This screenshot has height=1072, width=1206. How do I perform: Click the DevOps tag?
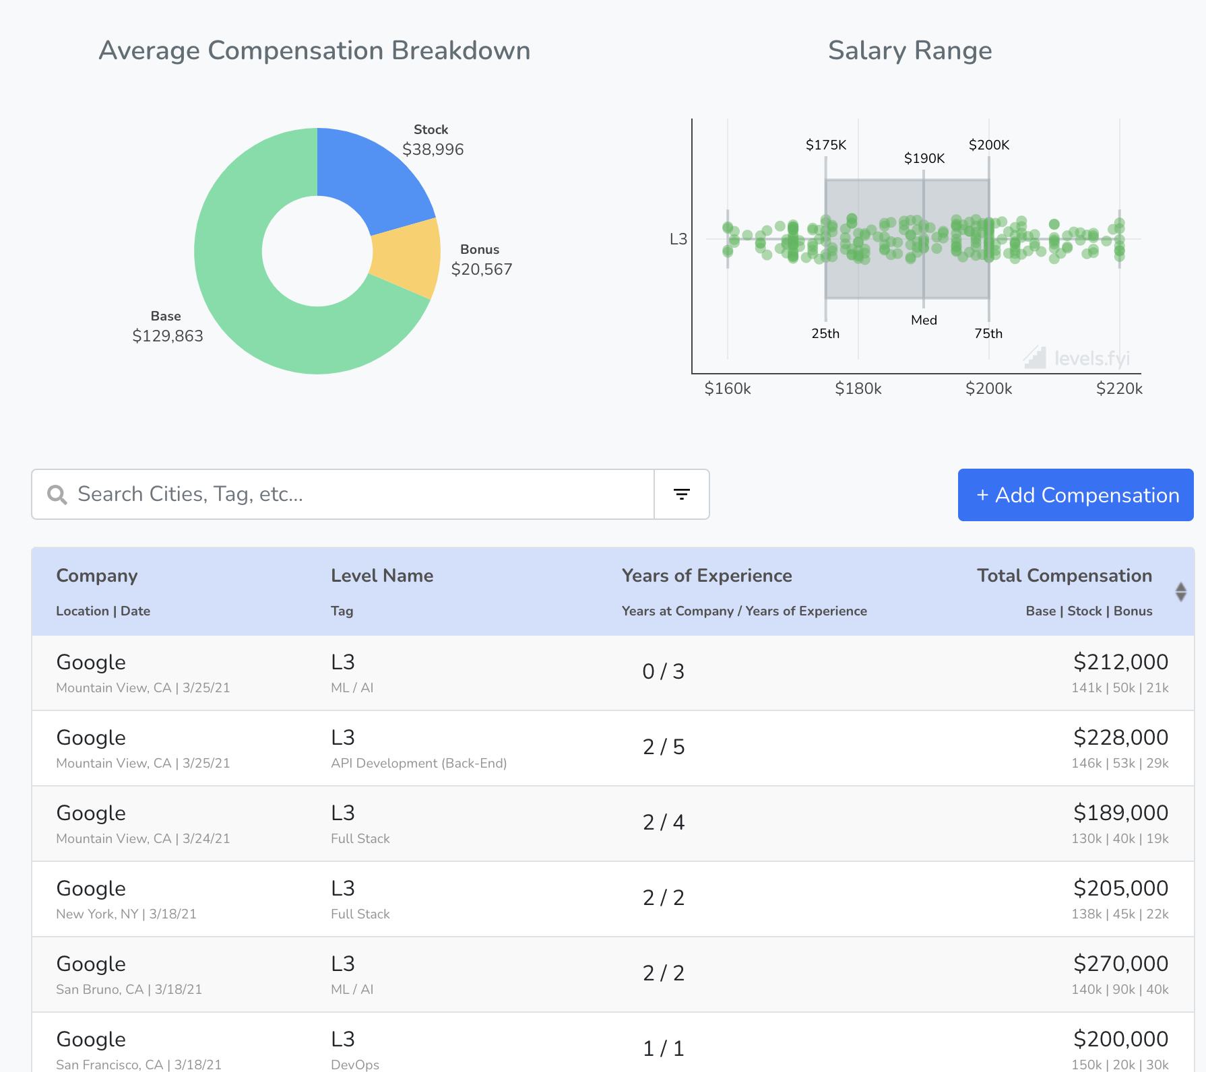coord(355,1065)
